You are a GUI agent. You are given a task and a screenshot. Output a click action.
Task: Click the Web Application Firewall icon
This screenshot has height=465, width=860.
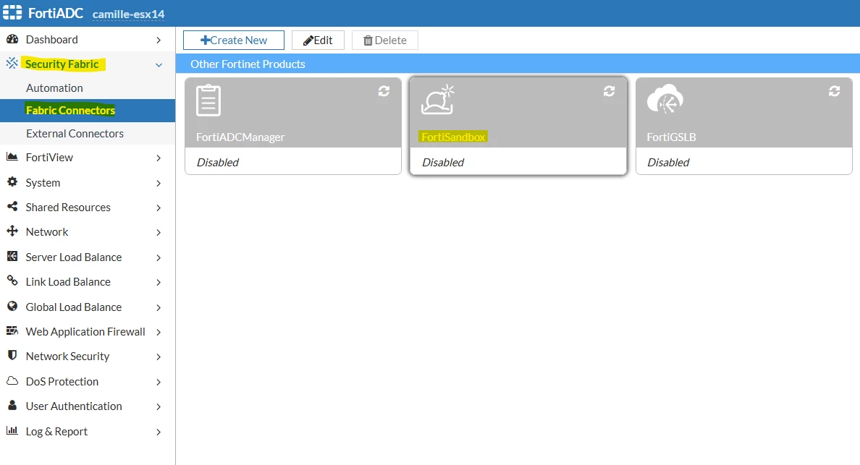point(12,330)
